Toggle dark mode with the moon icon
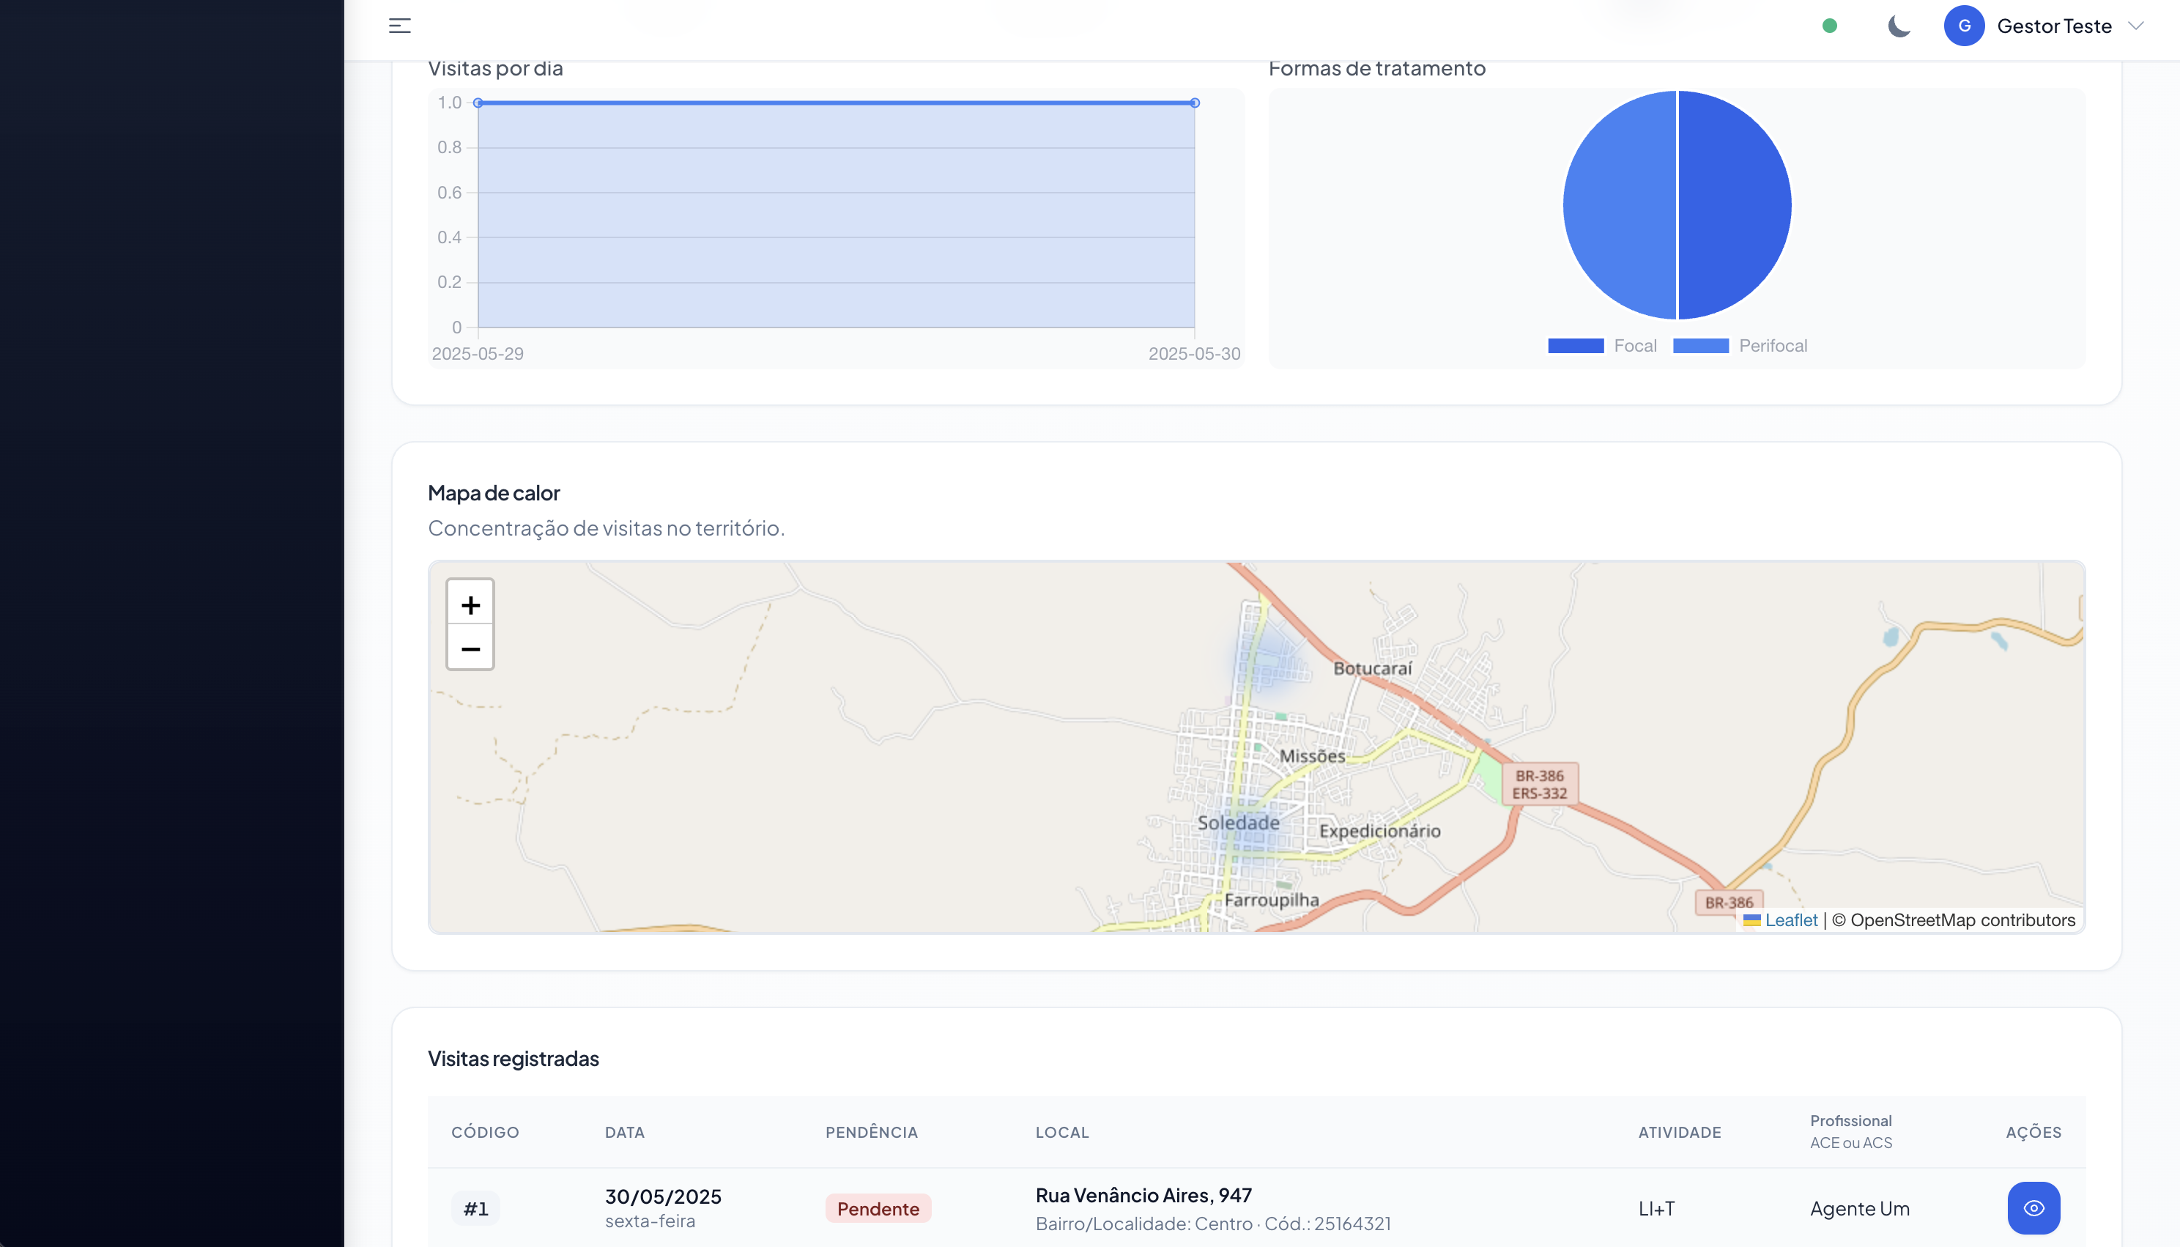The height and width of the screenshot is (1247, 2180). [x=1898, y=26]
